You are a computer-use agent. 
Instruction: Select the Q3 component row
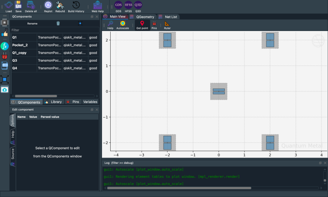(55, 60)
